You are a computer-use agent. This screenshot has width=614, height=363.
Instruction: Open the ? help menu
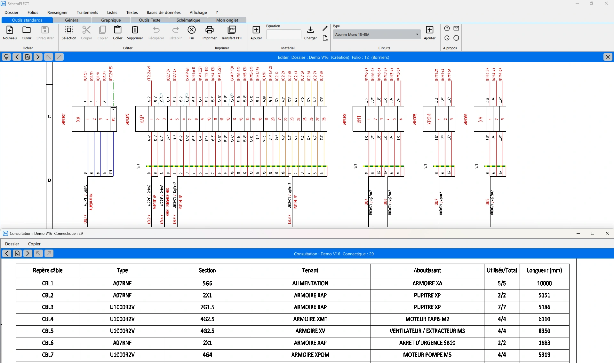(x=217, y=12)
